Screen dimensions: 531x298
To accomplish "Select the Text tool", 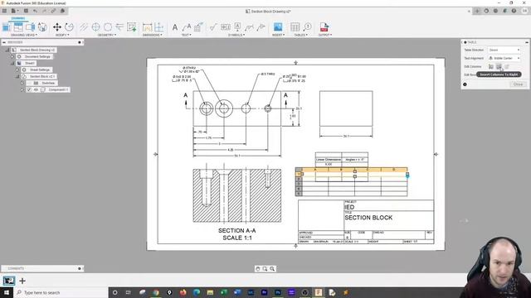I will 175,27.
